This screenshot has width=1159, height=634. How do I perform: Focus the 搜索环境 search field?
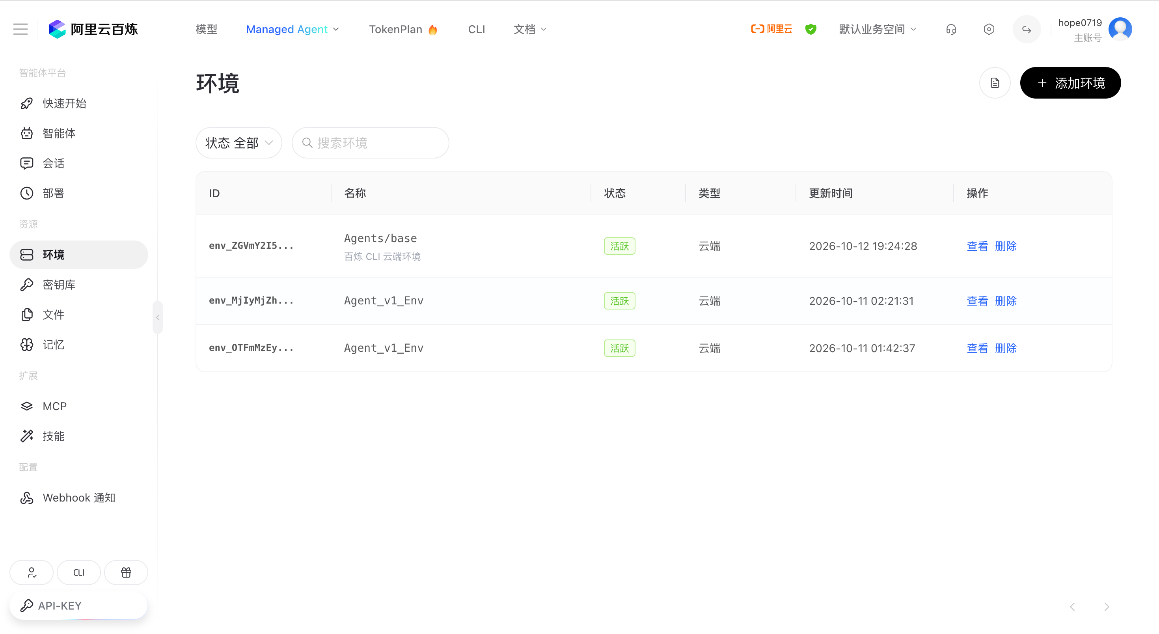coord(370,143)
